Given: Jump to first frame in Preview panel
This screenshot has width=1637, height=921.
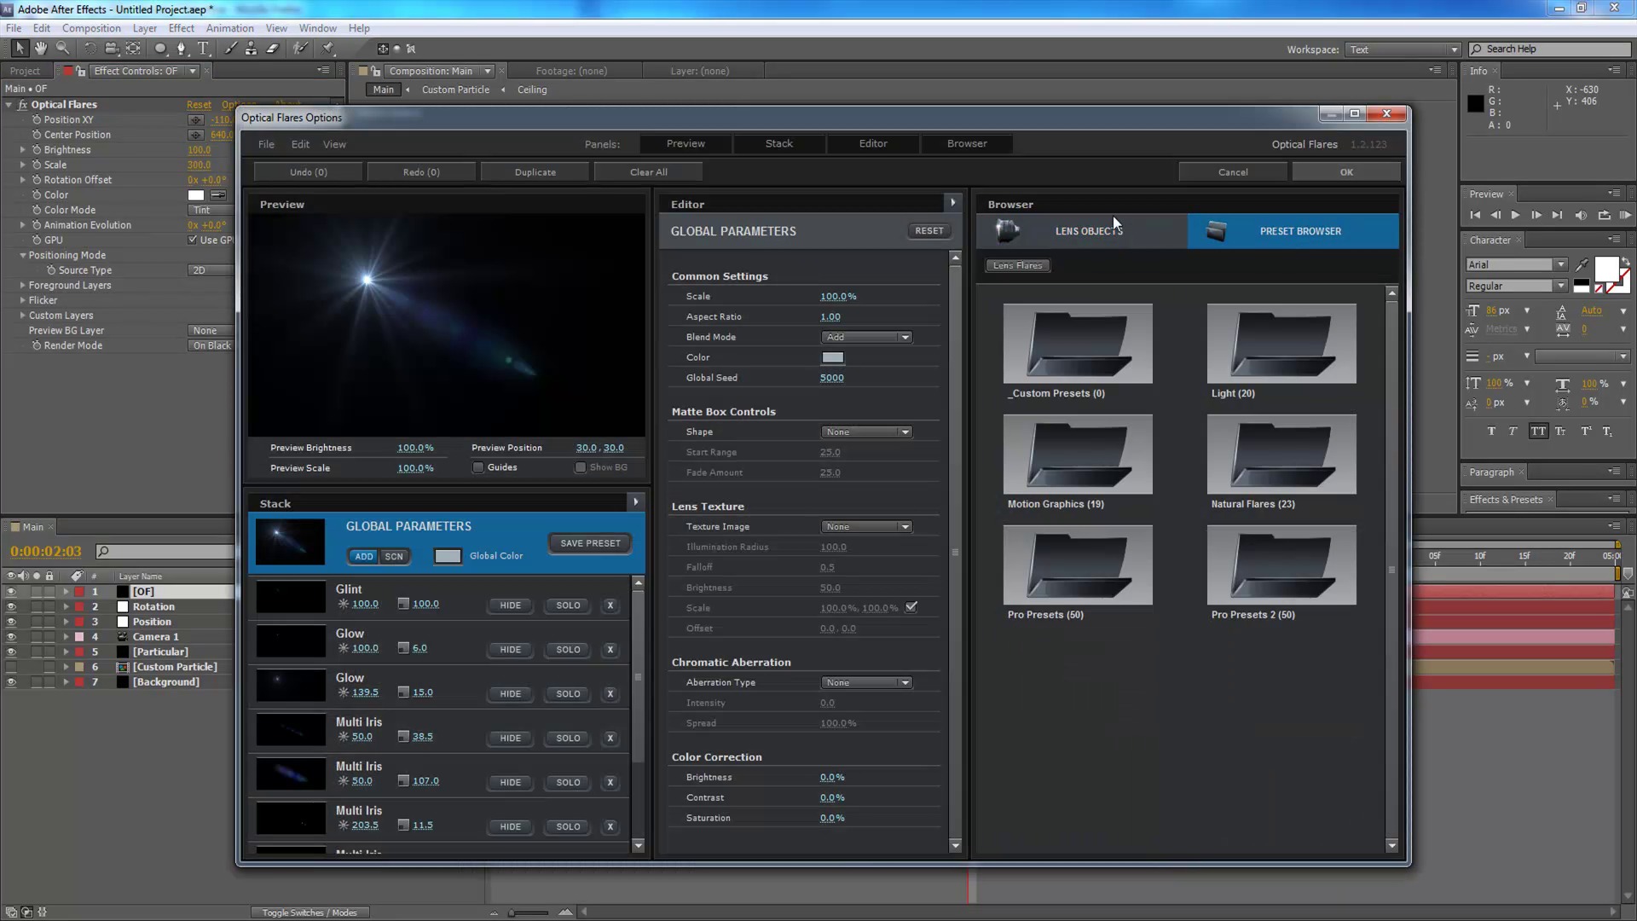Looking at the screenshot, I should (1475, 216).
